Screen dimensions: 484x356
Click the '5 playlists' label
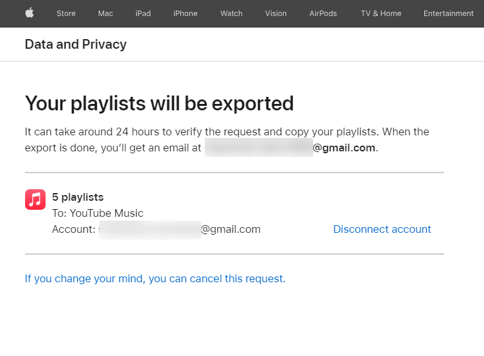(78, 197)
